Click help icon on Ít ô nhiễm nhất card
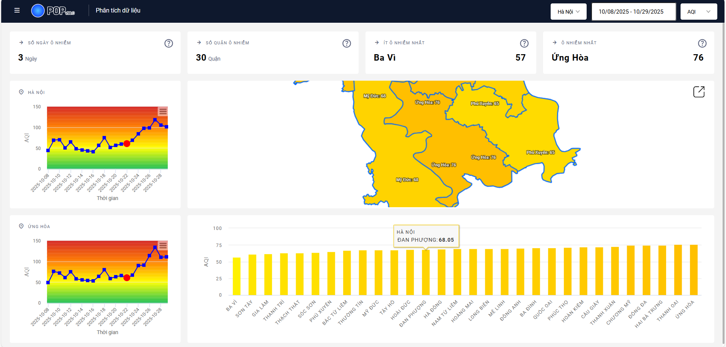This screenshot has height=347, width=726. tap(524, 44)
